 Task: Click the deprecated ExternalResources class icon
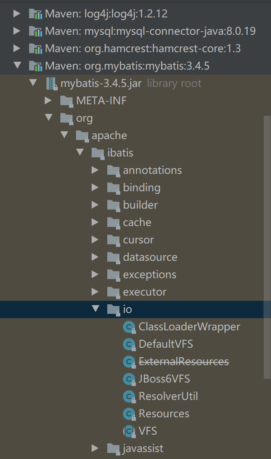129,361
